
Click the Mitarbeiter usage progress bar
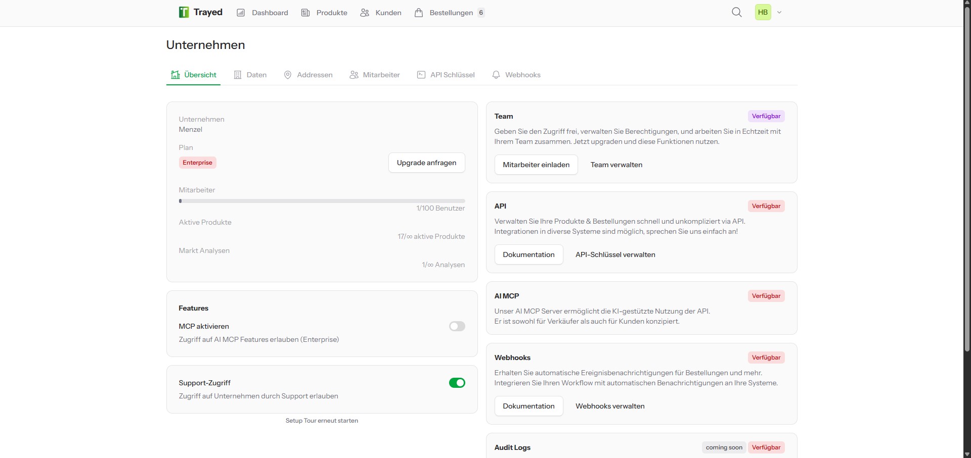322,200
